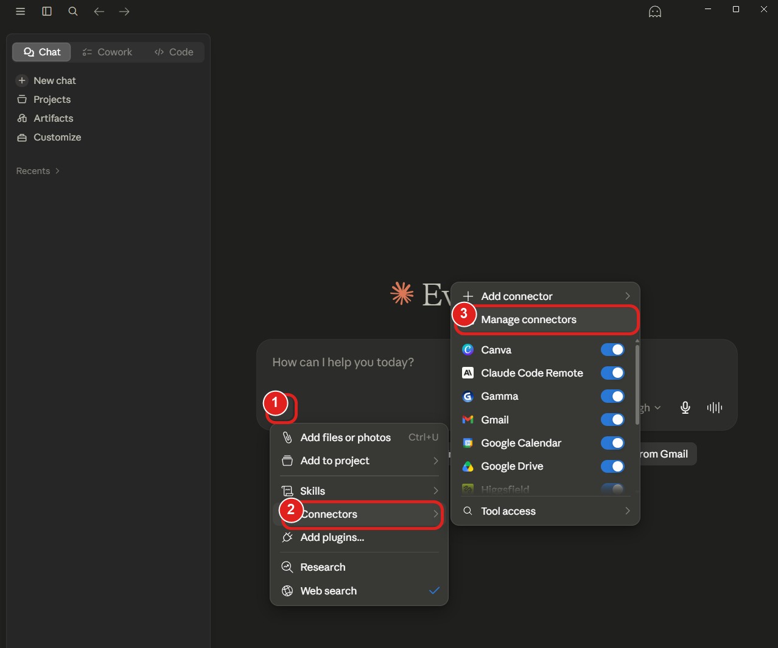The height and width of the screenshot is (648, 778).
Task: Switch to the Cowork tab
Action: tap(107, 52)
